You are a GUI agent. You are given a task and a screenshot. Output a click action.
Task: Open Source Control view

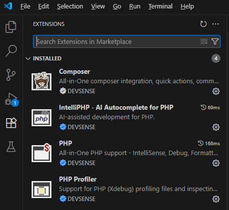11,75
